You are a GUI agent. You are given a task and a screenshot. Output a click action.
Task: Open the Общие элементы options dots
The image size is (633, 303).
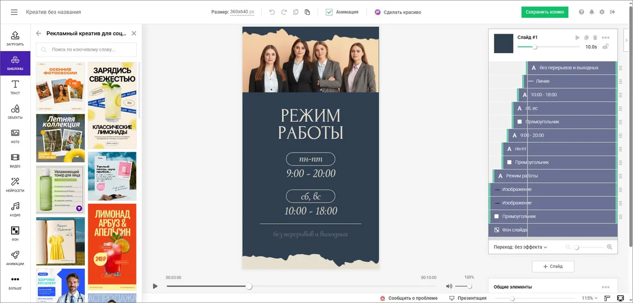606,287
